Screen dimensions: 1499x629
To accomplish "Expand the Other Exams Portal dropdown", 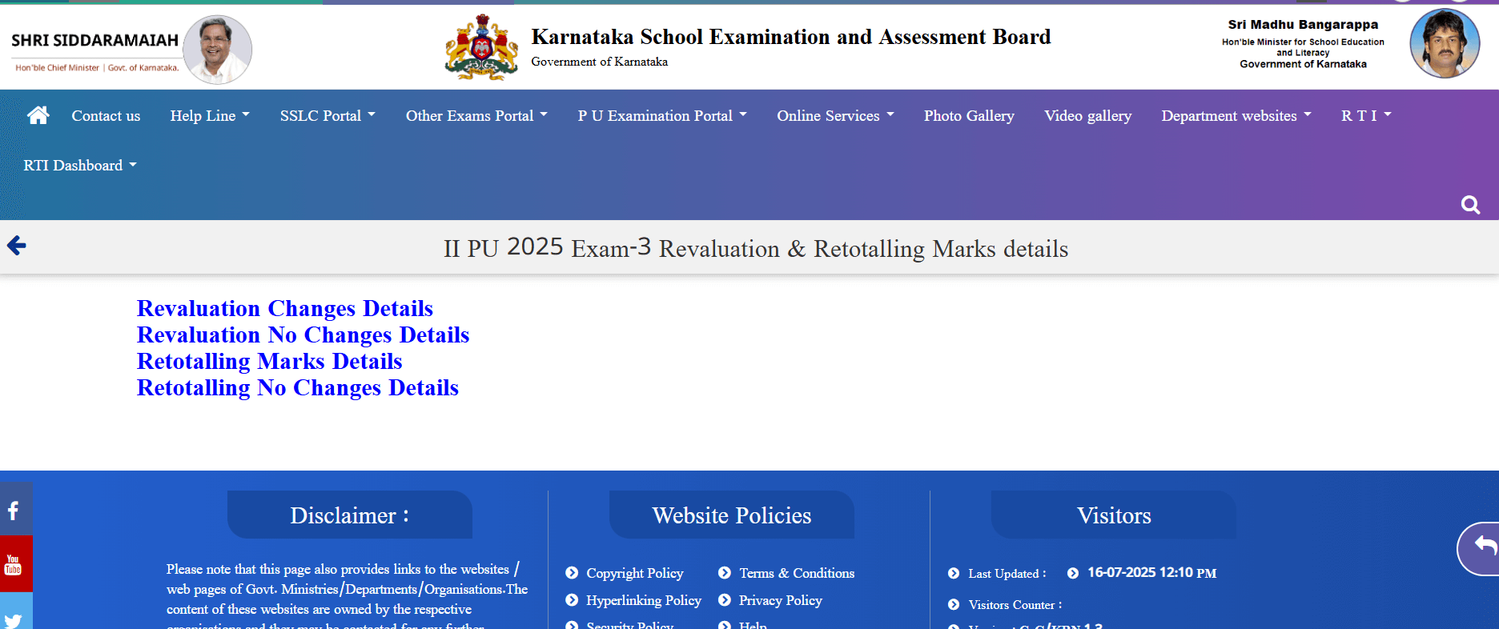I will coord(476,115).
